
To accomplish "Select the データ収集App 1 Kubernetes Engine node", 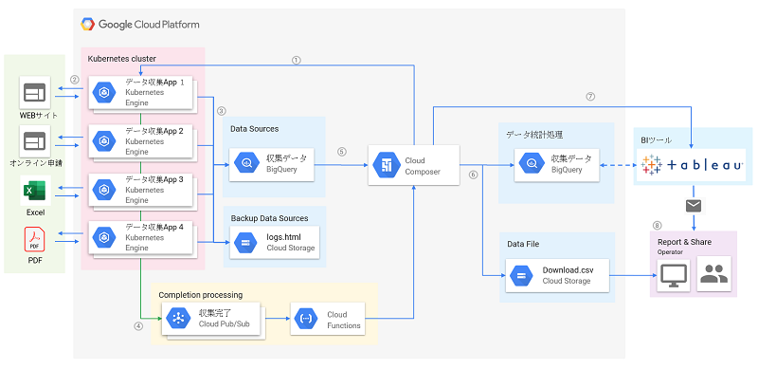I will coord(142,92).
